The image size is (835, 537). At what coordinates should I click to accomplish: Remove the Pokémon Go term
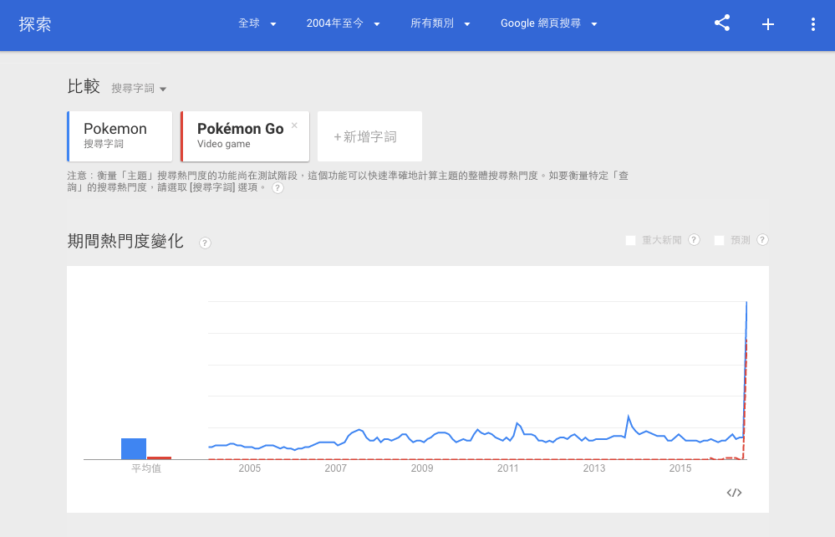(x=294, y=125)
